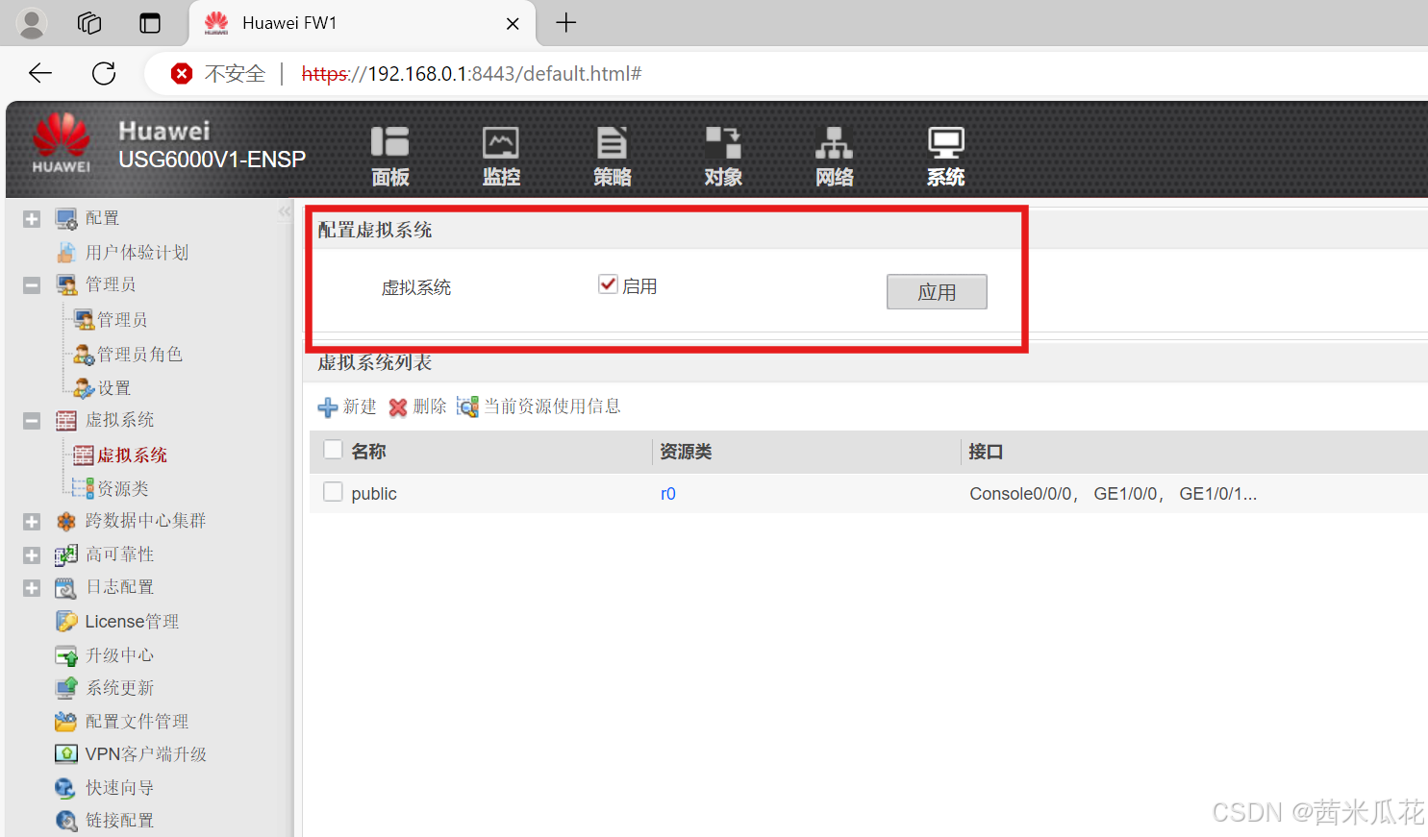Check the public row checkbox
The height and width of the screenshot is (837, 1428).
333,492
